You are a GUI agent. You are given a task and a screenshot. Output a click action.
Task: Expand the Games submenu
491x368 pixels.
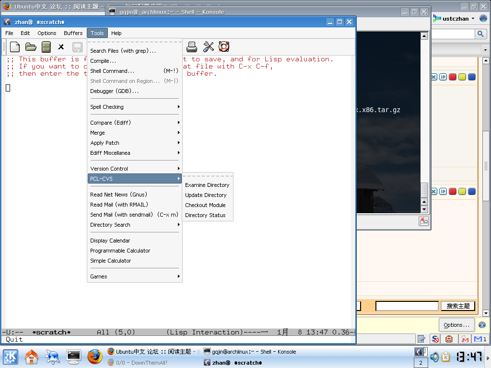(x=135, y=276)
